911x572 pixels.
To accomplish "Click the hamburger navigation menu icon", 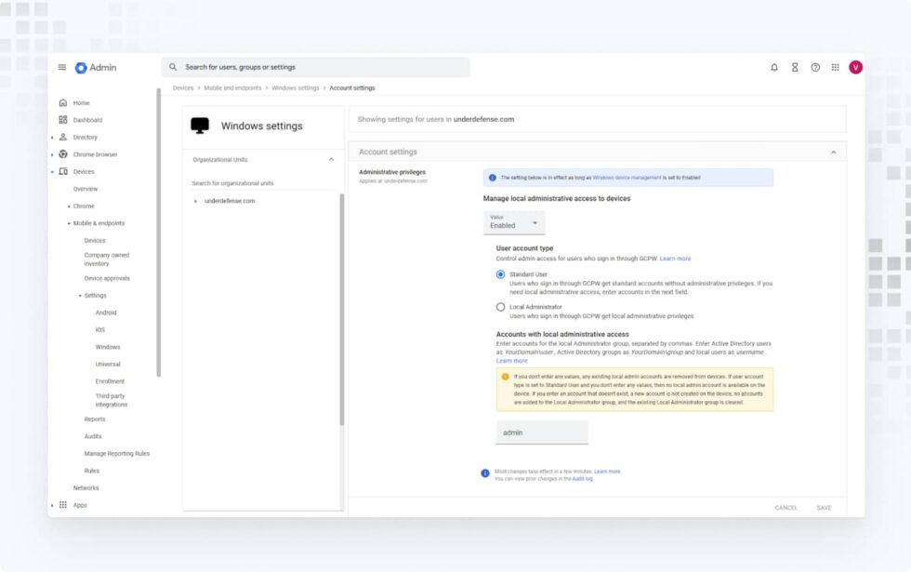I will click(x=61, y=67).
